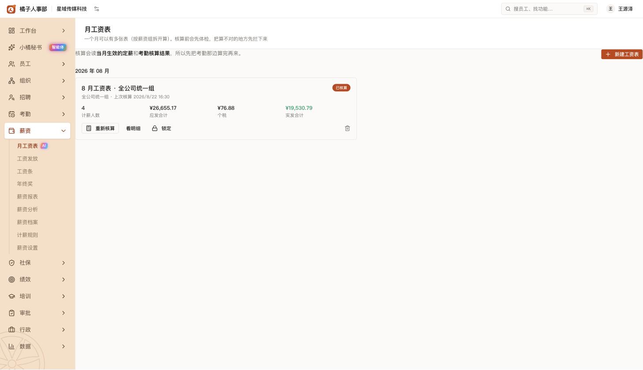Expand the 员工 menu chevron
Image resolution: width=643 pixels, height=370 pixels.
click(x=63, y=64)
